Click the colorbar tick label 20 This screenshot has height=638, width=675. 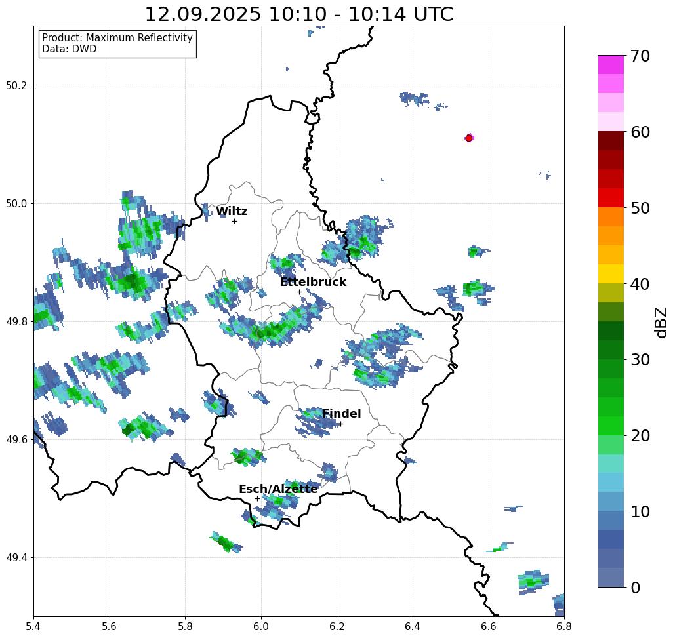[640, 435]
